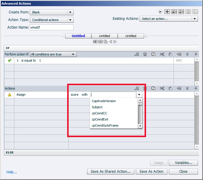The image size is (203, 180).
Task: Create a new action with plus icon
Action: pos(167,12)
